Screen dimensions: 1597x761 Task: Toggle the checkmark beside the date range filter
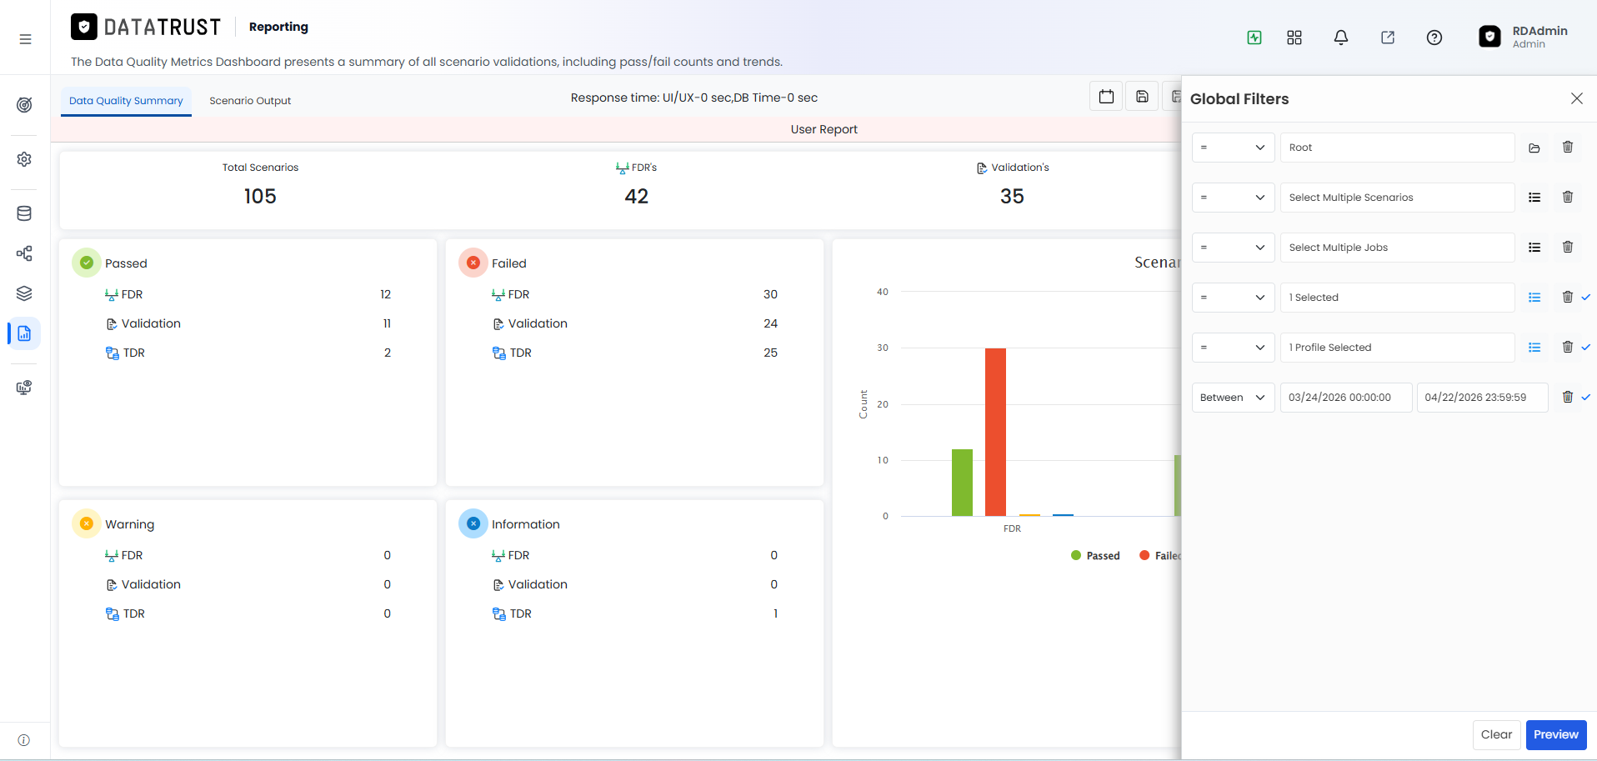(x=1585, y=398)
